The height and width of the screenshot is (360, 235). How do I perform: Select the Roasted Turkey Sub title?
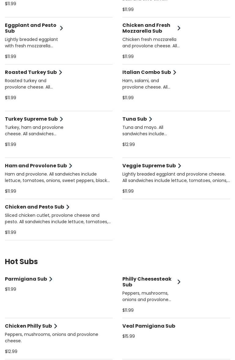click(31, 72)
